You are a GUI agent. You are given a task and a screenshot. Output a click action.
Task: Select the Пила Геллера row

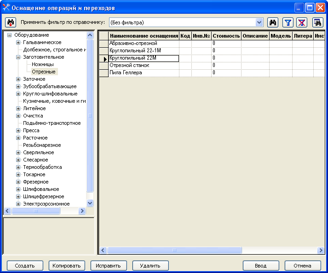coord(126,73)
